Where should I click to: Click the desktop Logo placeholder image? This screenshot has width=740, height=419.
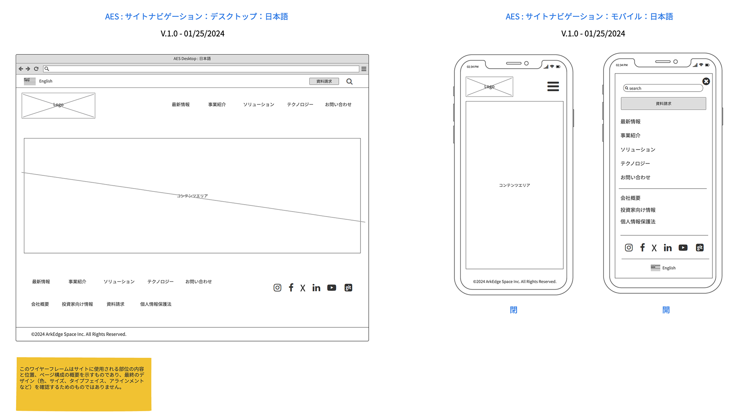pyautogui.click(x=58, y=106)
